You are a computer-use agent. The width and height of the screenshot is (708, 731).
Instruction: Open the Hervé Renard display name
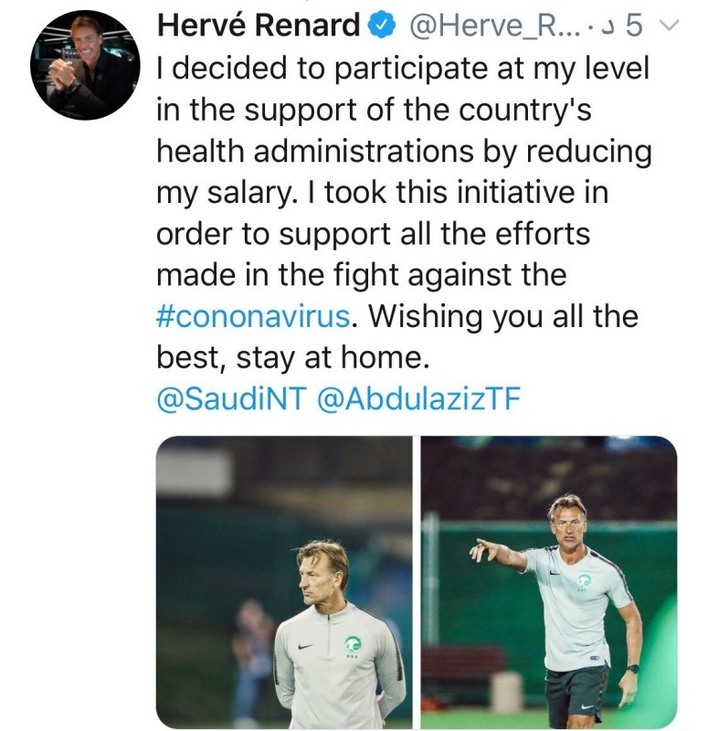click(259, 27)
